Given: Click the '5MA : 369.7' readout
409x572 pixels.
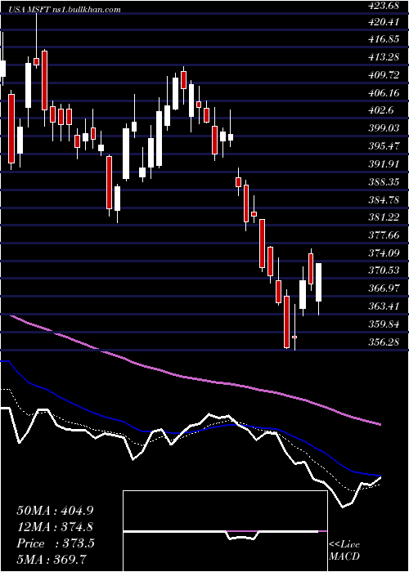Looking at the screenshot, I should (52, 559).
